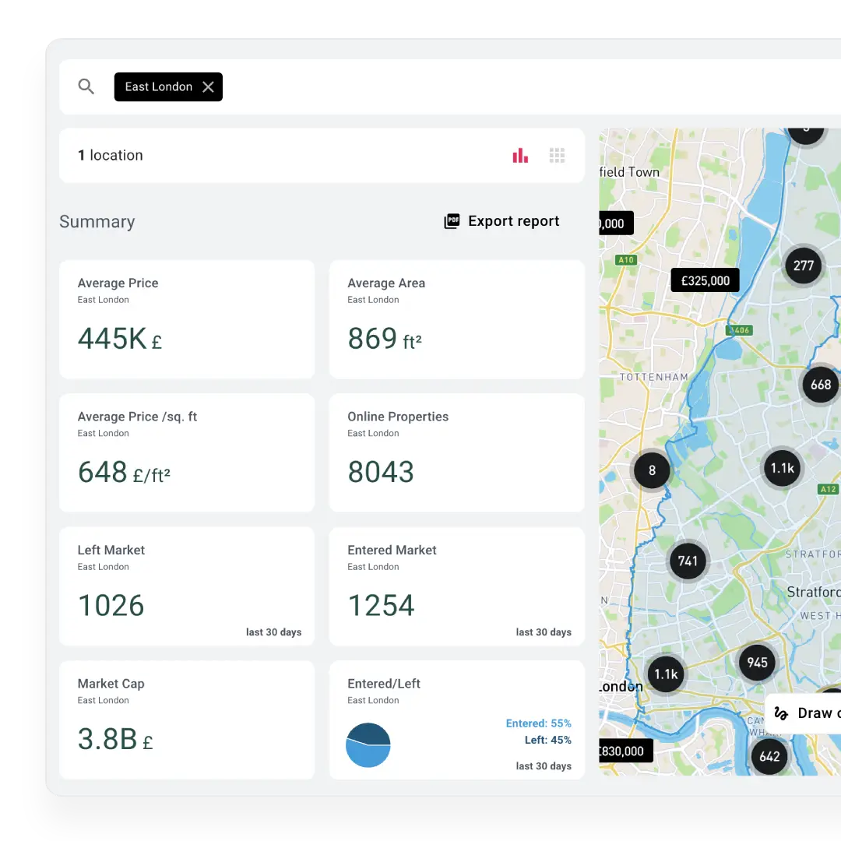This screenshot has height=841, width=841.
Task: Click the Entered/Left pie chart
Action: 368,745
